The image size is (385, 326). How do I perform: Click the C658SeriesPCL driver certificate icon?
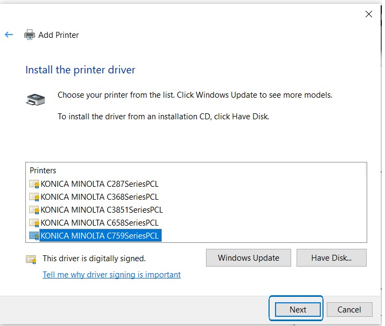[x=34, y=223]
